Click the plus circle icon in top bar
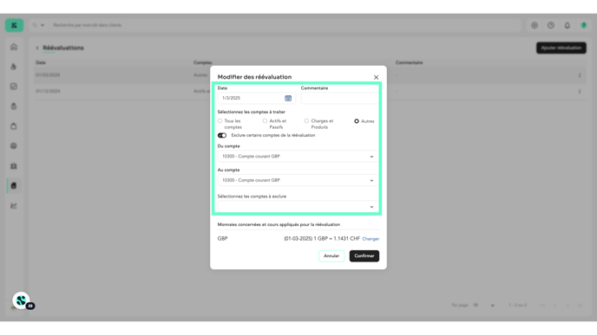This screenshot has width=597, height=335. click(535, 25)
